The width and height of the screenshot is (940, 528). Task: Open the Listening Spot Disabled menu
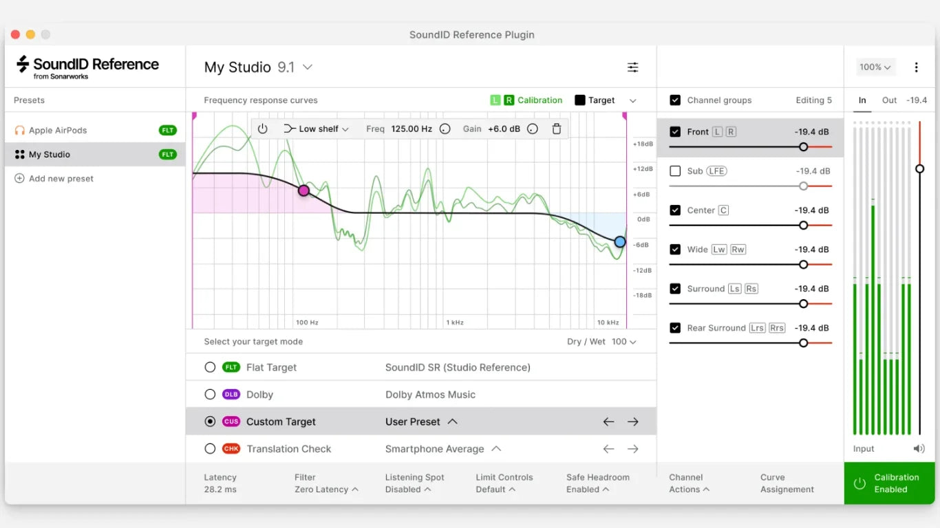tap(415, 483)
